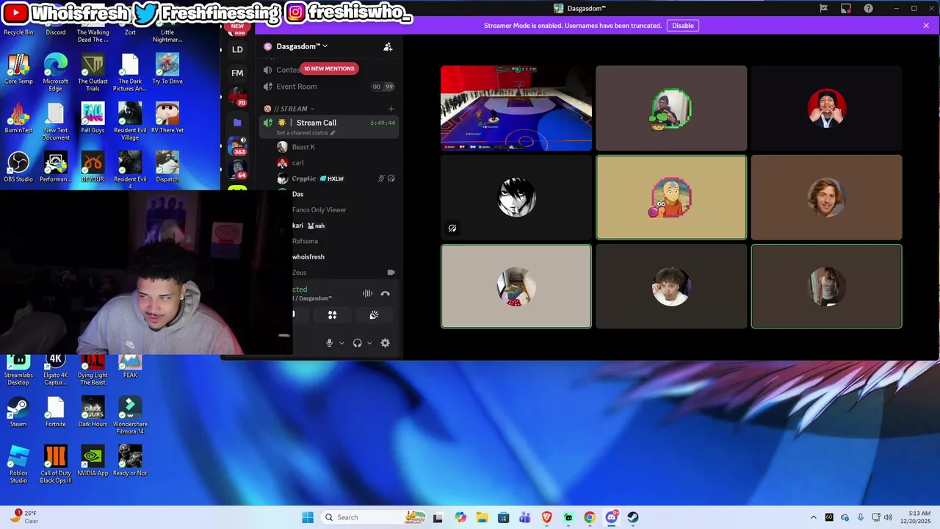Open Ready or Not desktop shortcut
This screenshot has height=529, width=940.
(130, 461)
